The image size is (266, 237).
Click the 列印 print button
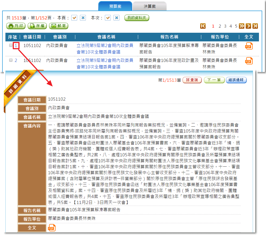(16, 26)
